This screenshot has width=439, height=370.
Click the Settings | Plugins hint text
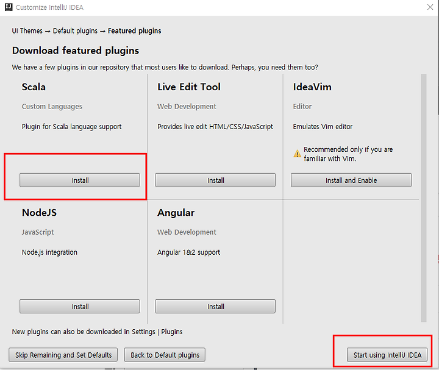(x=97, y=332)
